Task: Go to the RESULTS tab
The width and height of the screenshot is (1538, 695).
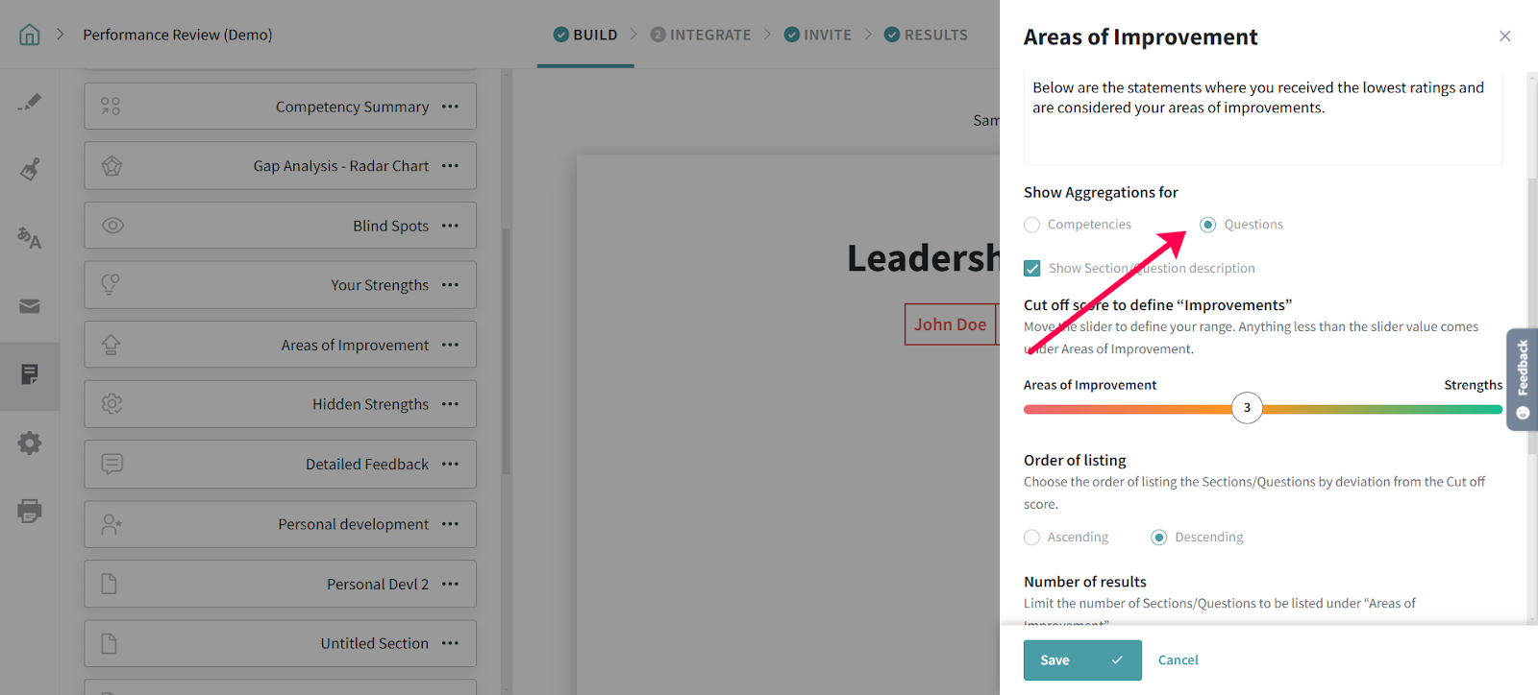Action: tap(926, 35)
